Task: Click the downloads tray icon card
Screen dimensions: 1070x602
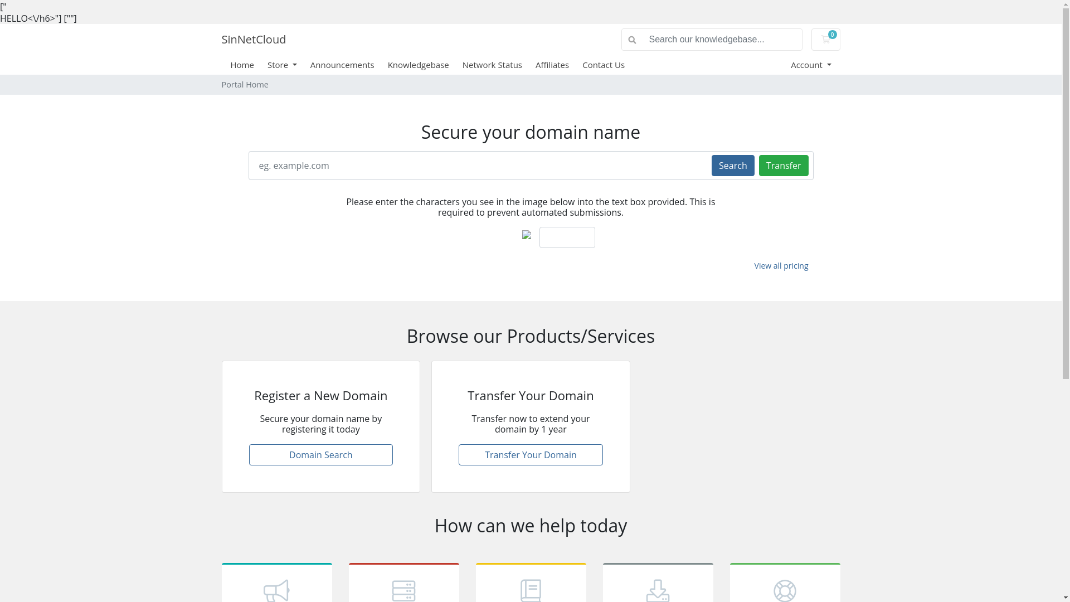Action: (x=658, y=583)
